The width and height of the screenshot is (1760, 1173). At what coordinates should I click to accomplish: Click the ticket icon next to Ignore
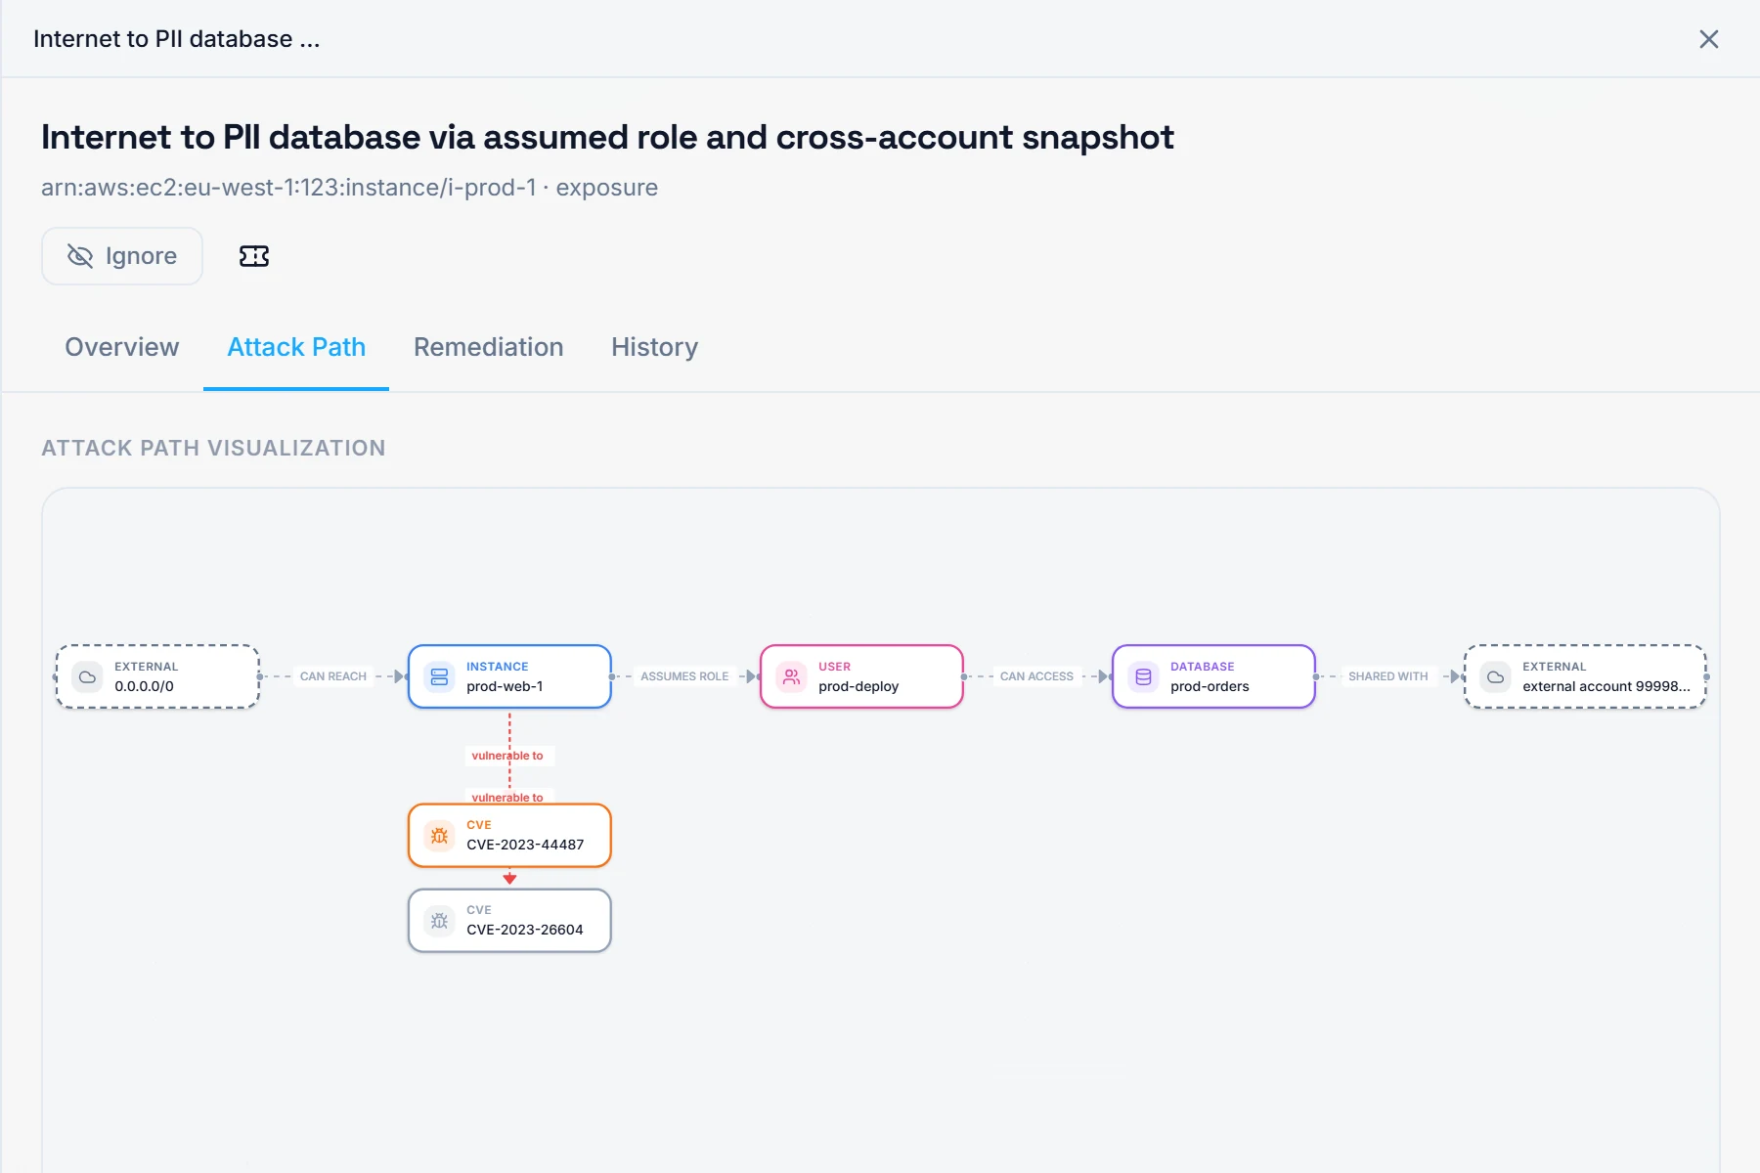[254, 256]
